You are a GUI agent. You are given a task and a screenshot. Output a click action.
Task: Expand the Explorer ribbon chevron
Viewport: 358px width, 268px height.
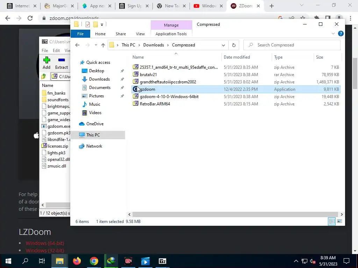pos(333,34)
